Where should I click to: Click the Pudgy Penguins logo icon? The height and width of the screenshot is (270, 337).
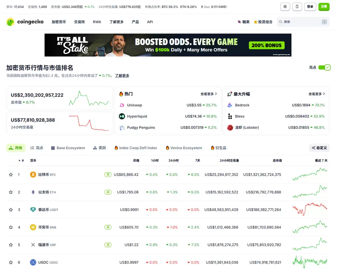[x=122, y=128]
